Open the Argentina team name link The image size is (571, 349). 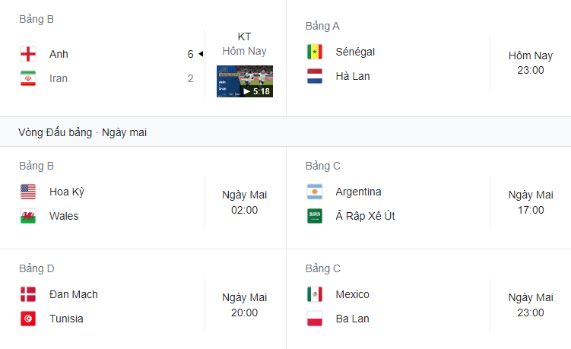358,192
